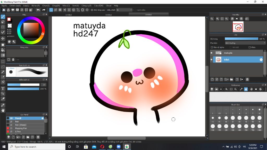This screenshot has width=267, height=150.
Task: Choose brush size 50 preset
Action: pyautogui.click(x=253, y=119)
